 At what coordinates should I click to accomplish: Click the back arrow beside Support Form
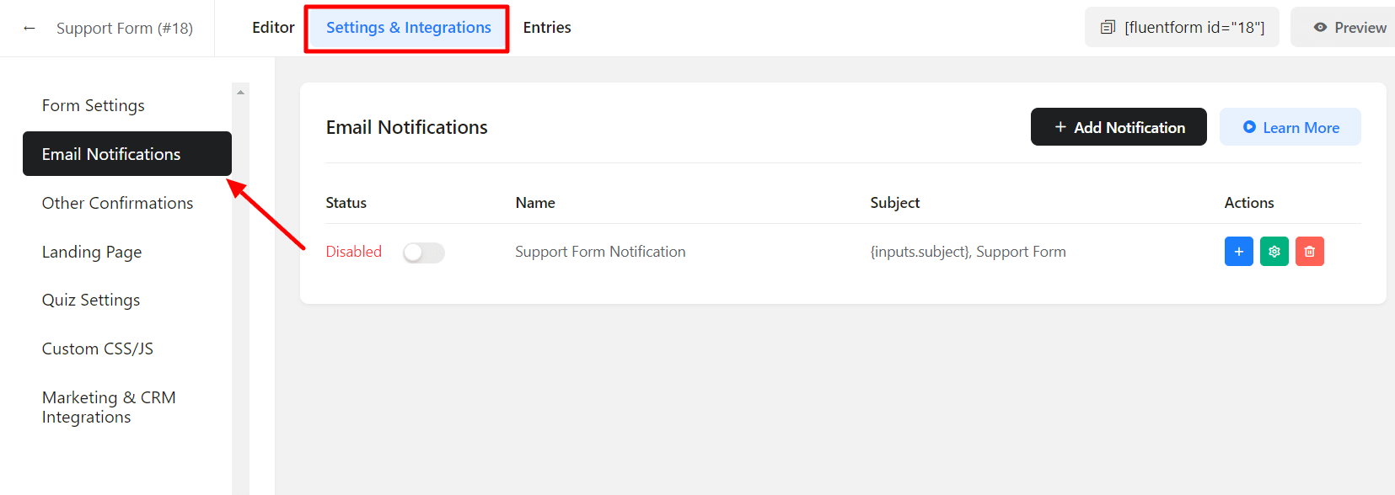(x=30, y=28)
